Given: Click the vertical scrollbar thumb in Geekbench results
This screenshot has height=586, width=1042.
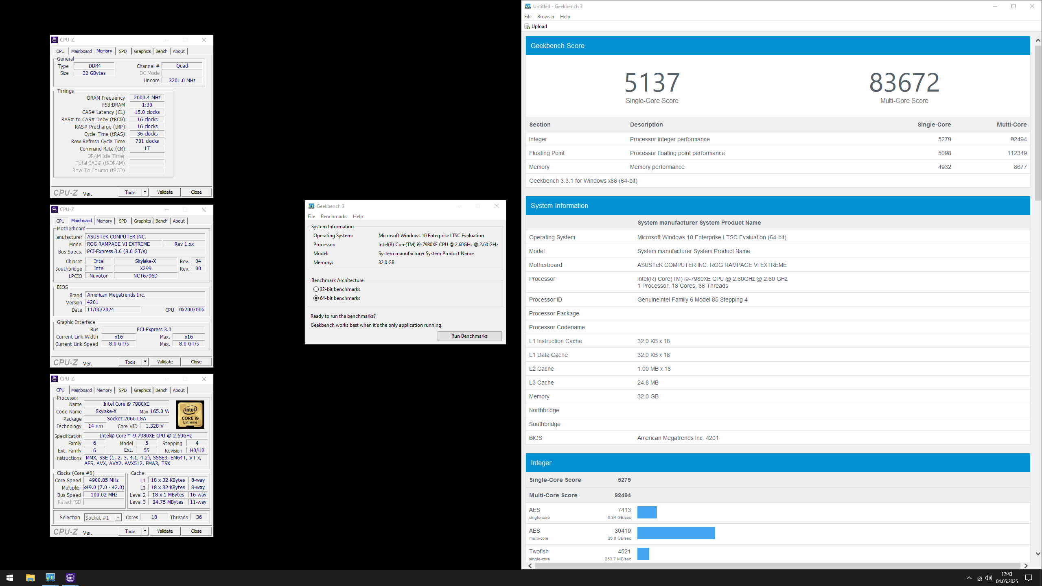Looking at the screenshot, I should tap(1038, 122).
